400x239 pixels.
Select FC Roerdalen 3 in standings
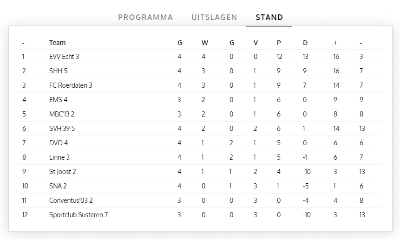click(71, 85)
